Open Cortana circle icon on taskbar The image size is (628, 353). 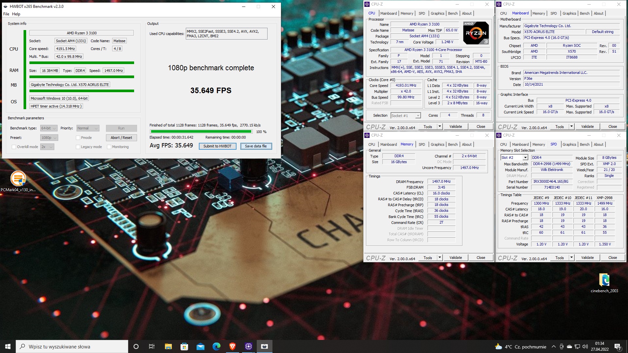(x=136, y=346)
